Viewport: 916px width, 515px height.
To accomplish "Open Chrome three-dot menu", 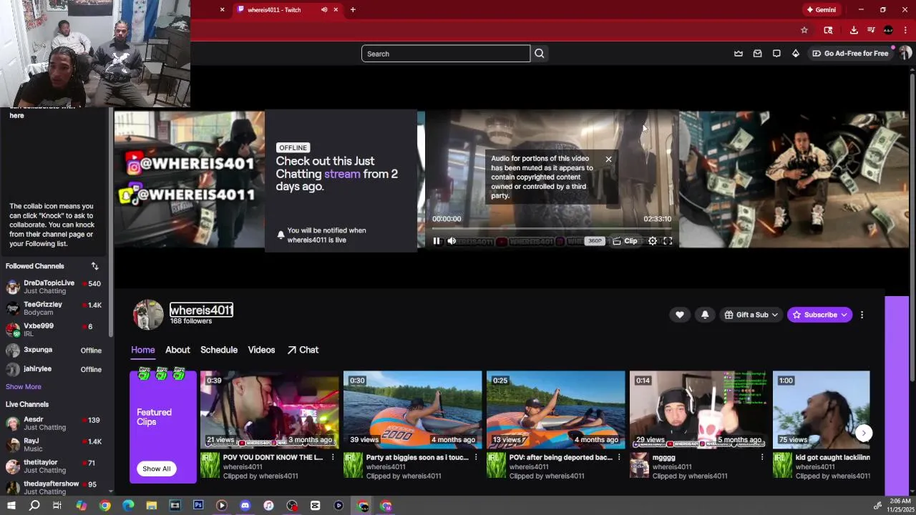I will click(x=905, y=30).
